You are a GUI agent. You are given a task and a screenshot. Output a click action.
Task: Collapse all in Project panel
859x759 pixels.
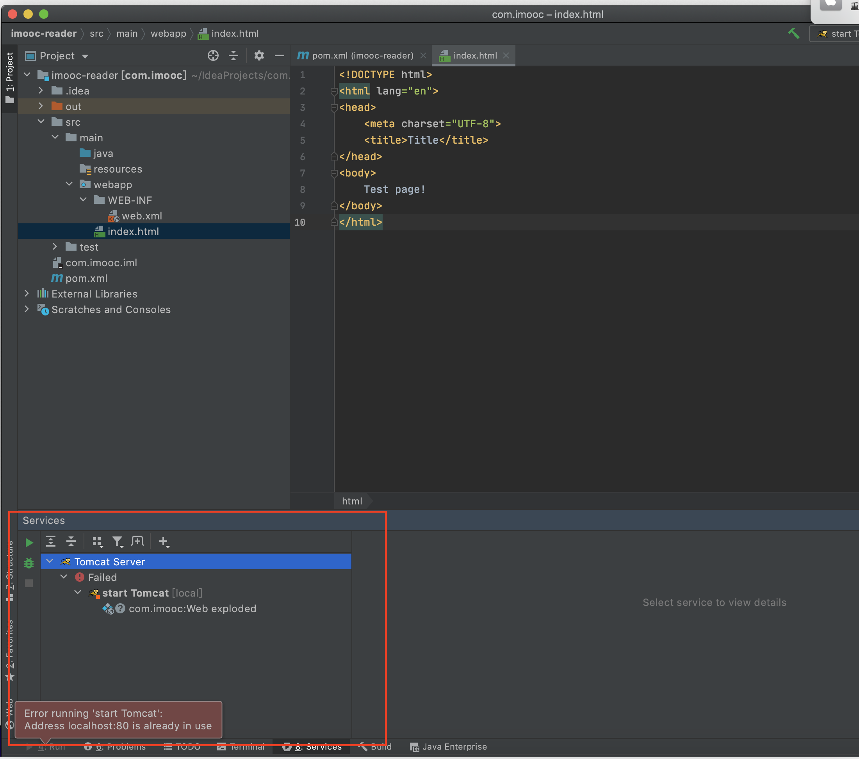[x=233, y=55]
